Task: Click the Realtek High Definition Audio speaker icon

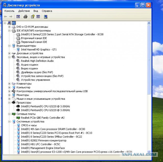Action: coord(18,61)
